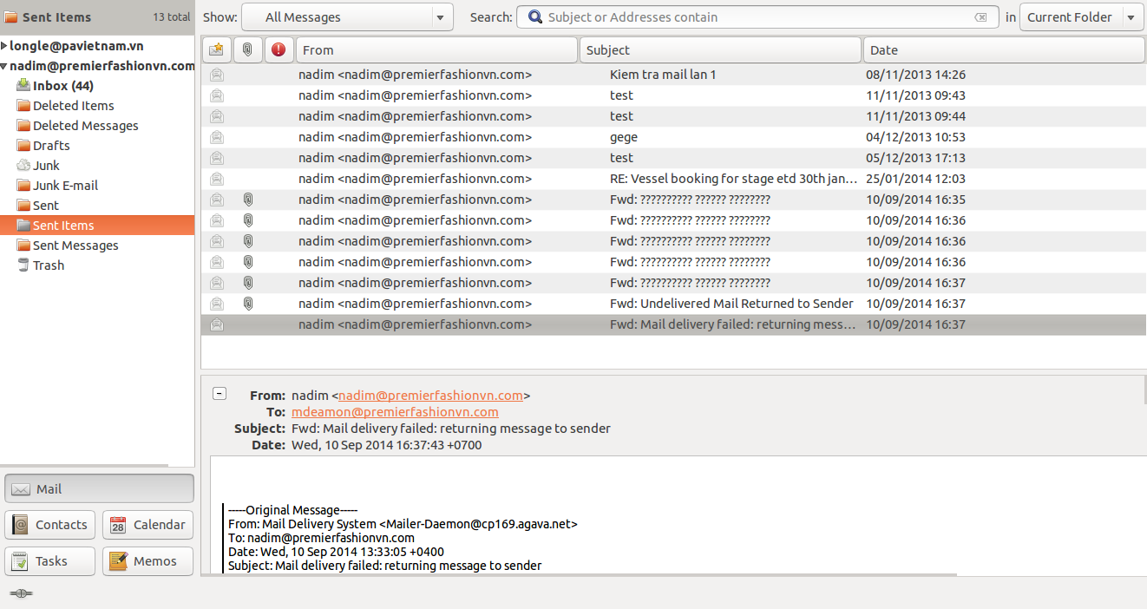Switch to the Calendar view

point(147,525)
